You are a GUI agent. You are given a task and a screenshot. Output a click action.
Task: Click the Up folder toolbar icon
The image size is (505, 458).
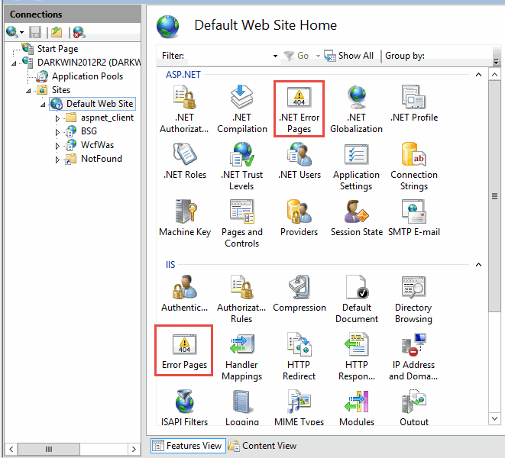point(57,32)
